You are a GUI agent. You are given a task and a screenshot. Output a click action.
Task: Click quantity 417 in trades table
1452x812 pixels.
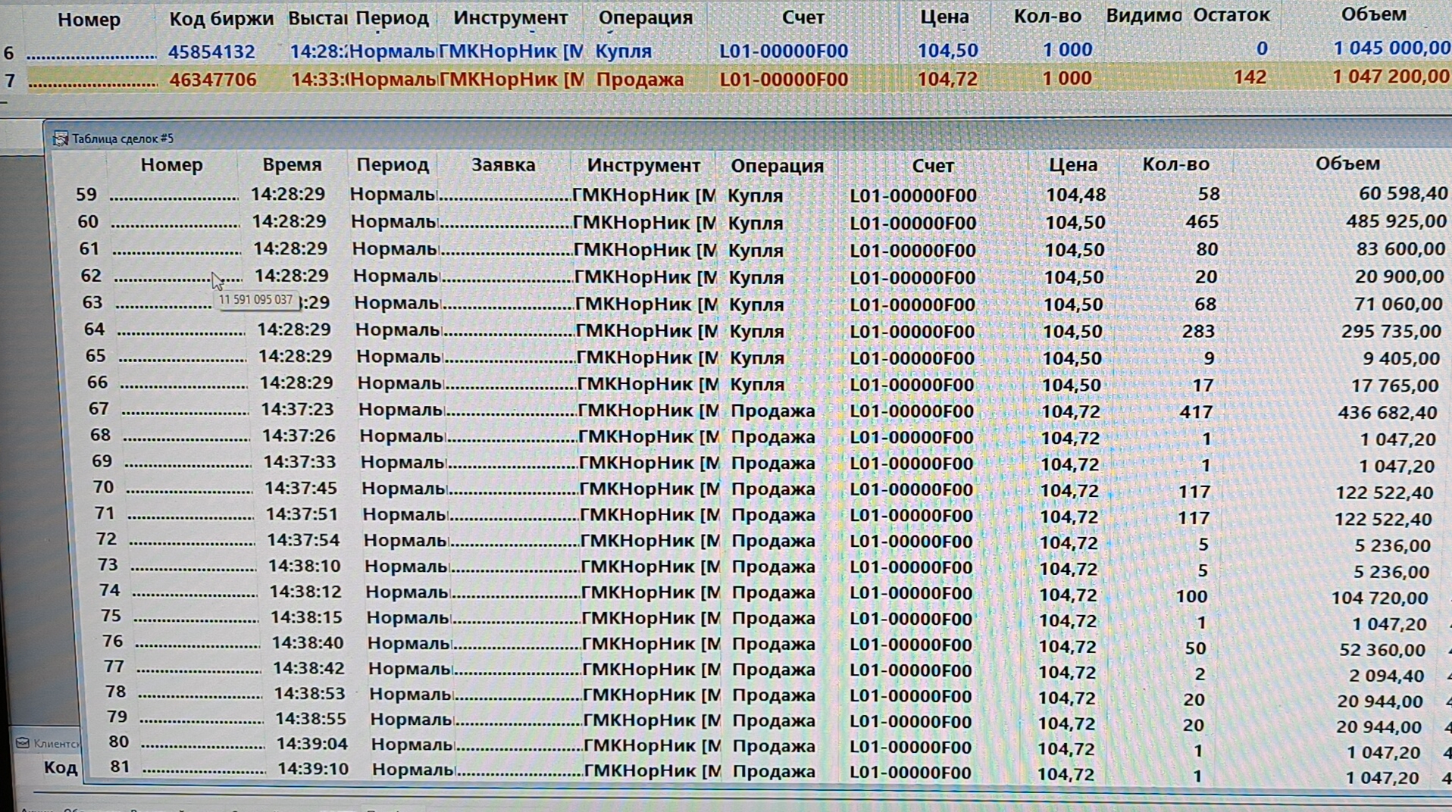1197,412
